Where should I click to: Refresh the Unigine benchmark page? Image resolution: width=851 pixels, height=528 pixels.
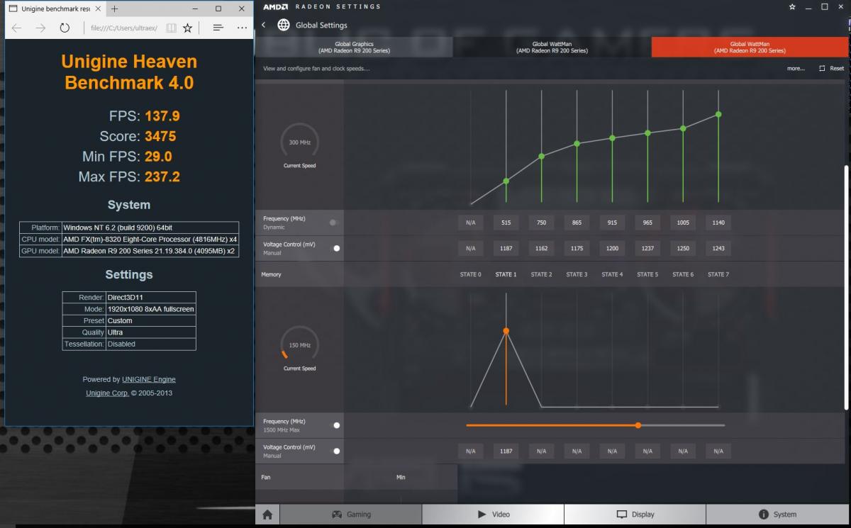click(65, 28)
